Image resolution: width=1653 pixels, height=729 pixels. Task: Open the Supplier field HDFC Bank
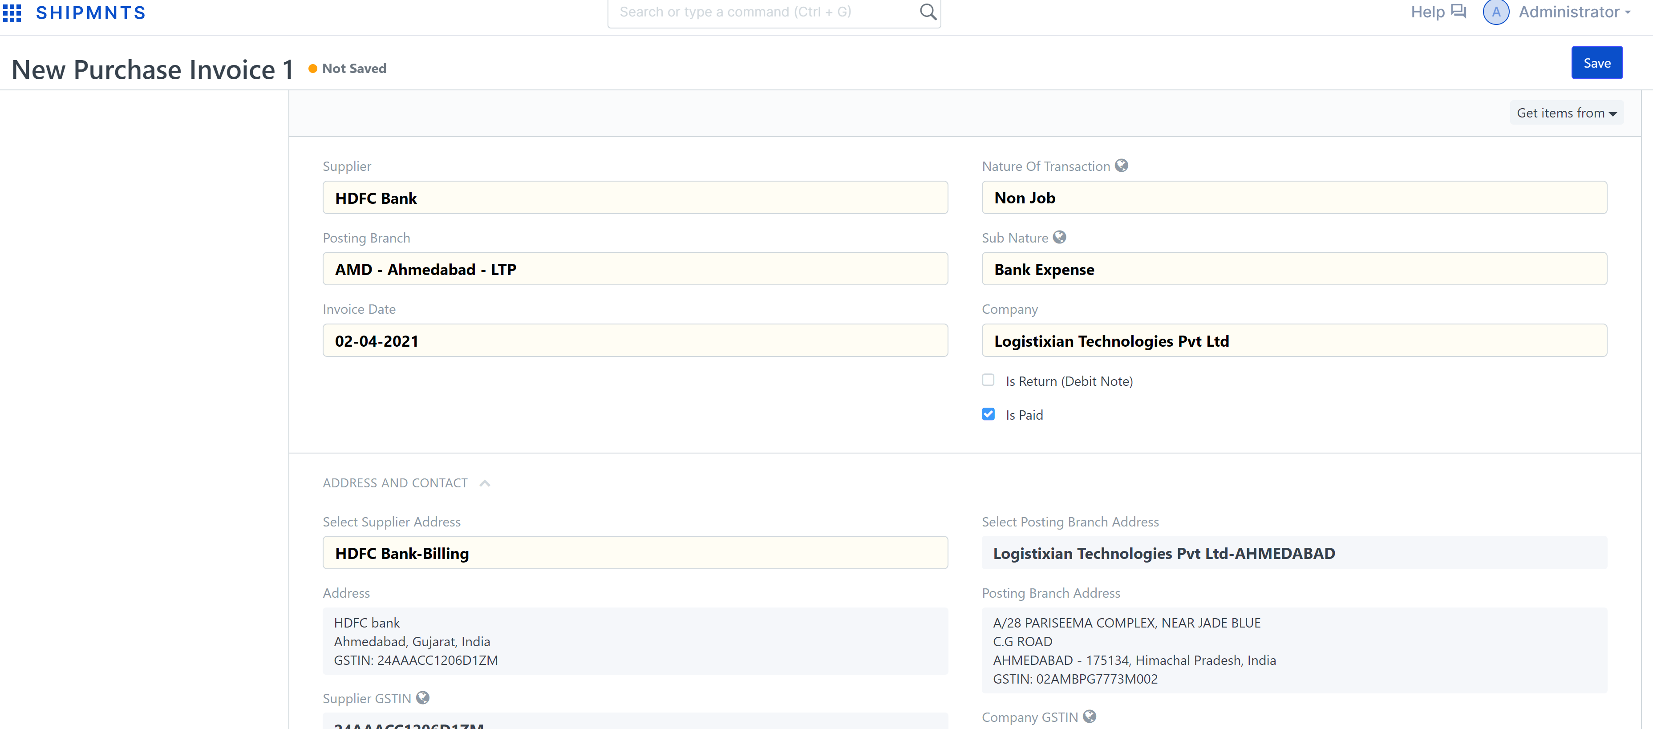[x=635, y=198]
